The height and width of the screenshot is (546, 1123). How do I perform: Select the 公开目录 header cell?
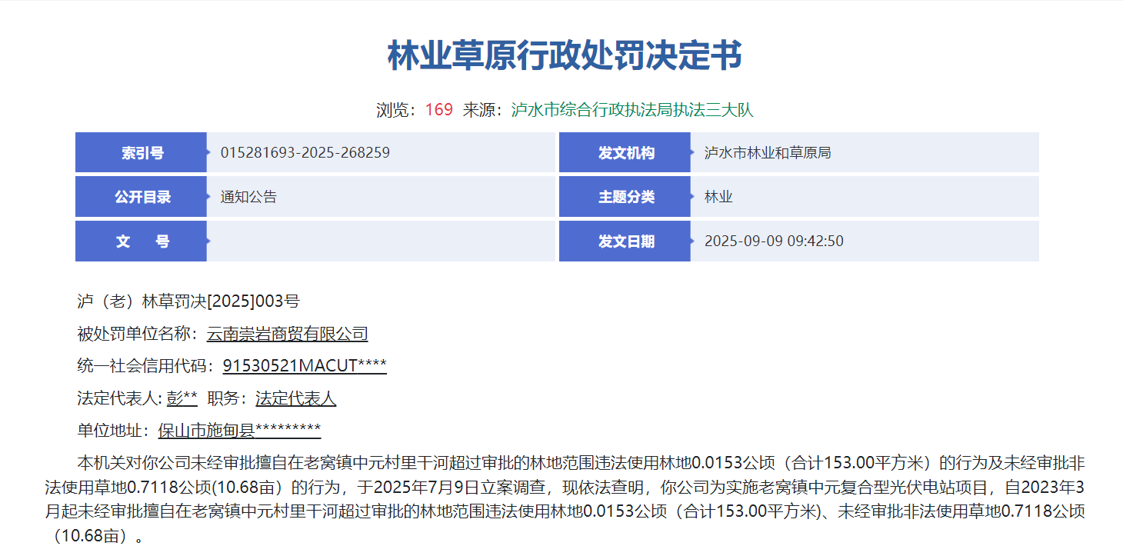tap(142, 197)
